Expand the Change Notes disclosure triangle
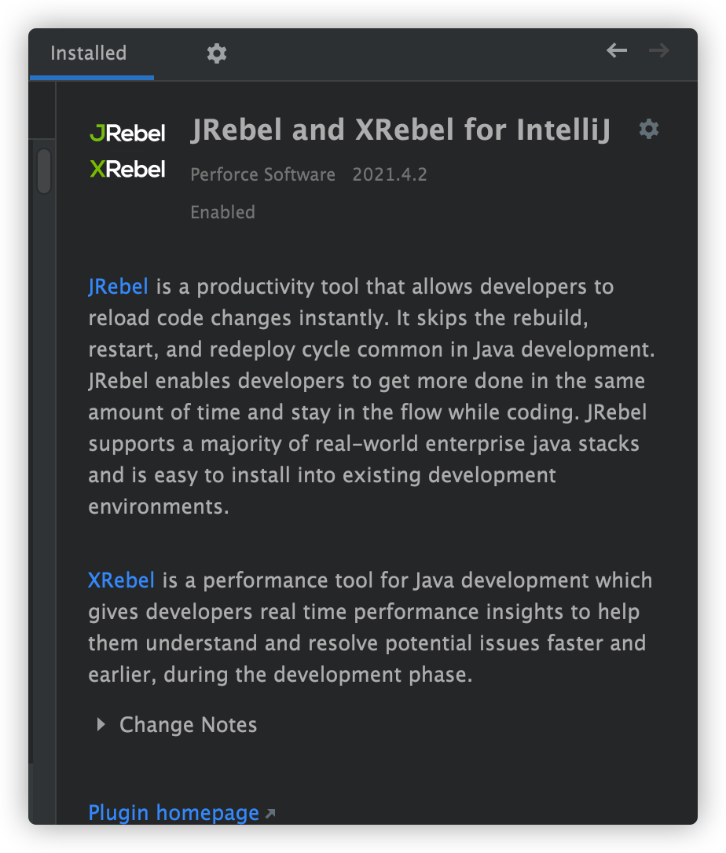Image resolution: width=726 pixels, height=853 pixels. pyautogui.click(x=101, y=724)
